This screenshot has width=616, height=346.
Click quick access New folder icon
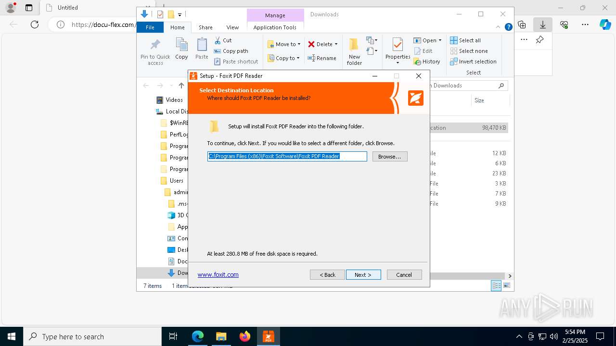[x=170, y=14]
